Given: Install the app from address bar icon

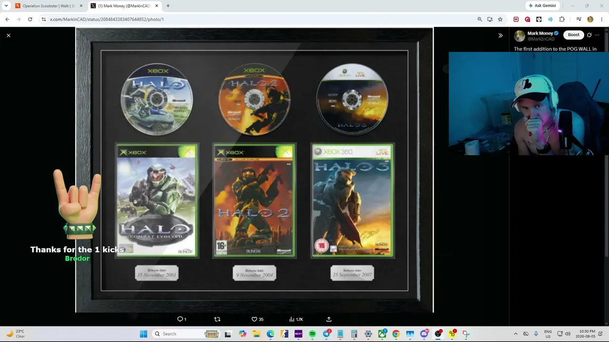Looking at the screenshot, I should coord(490,19).
